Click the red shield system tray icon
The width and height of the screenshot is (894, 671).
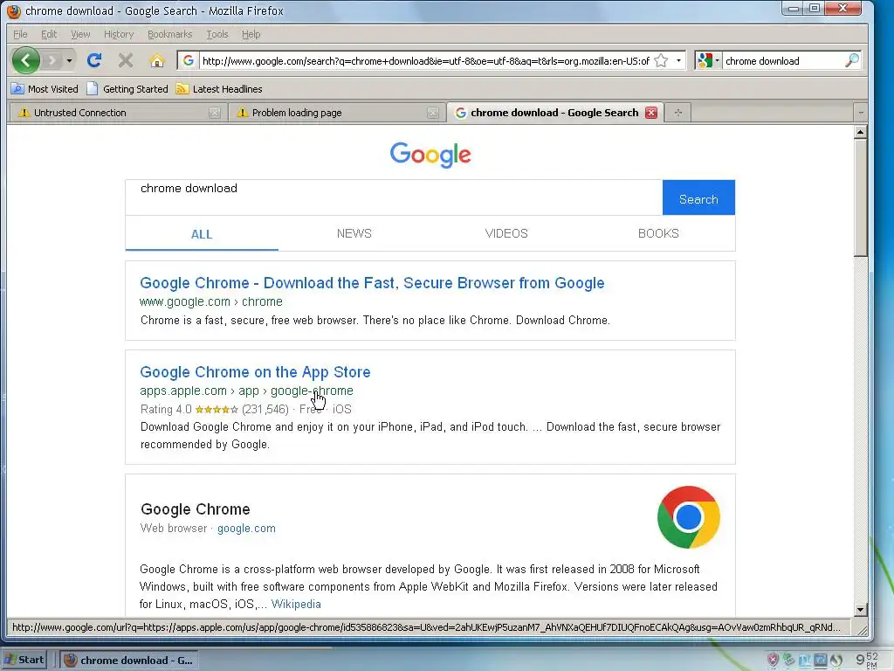(773, 660)
